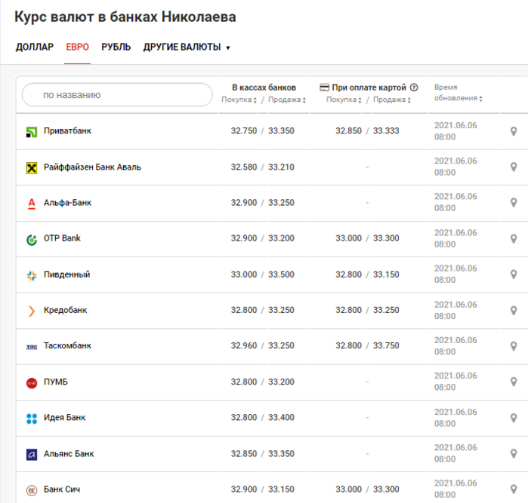The image size is (528, 503).
Task: Click the При оплате картой column header
Action: coord(369,87)
